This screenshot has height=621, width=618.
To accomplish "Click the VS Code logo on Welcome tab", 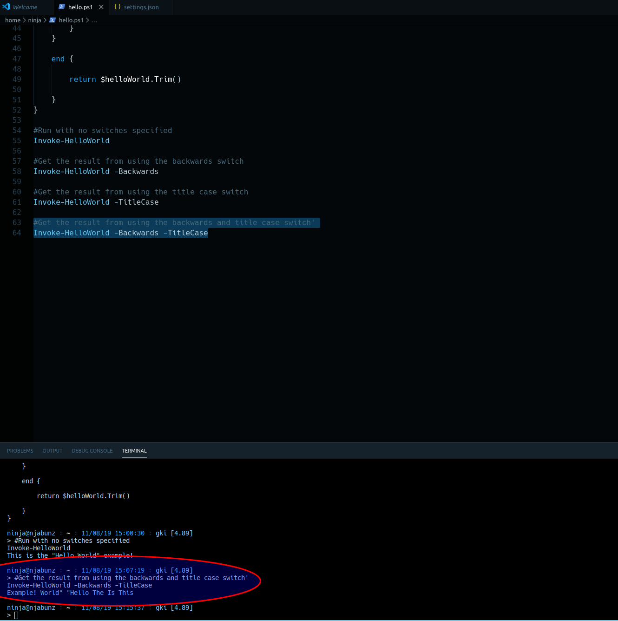I will (x=6, y=7).
